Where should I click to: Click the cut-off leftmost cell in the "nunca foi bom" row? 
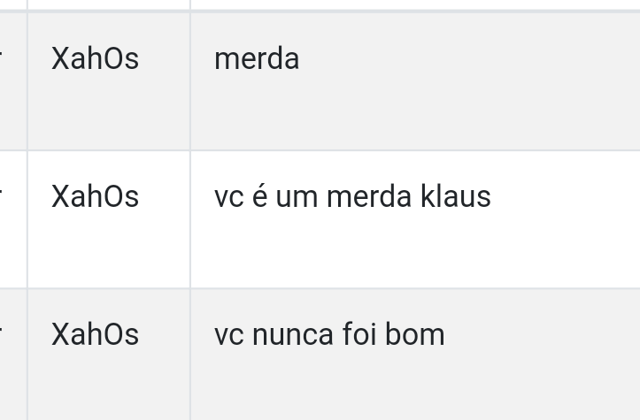tap(13, 355)
